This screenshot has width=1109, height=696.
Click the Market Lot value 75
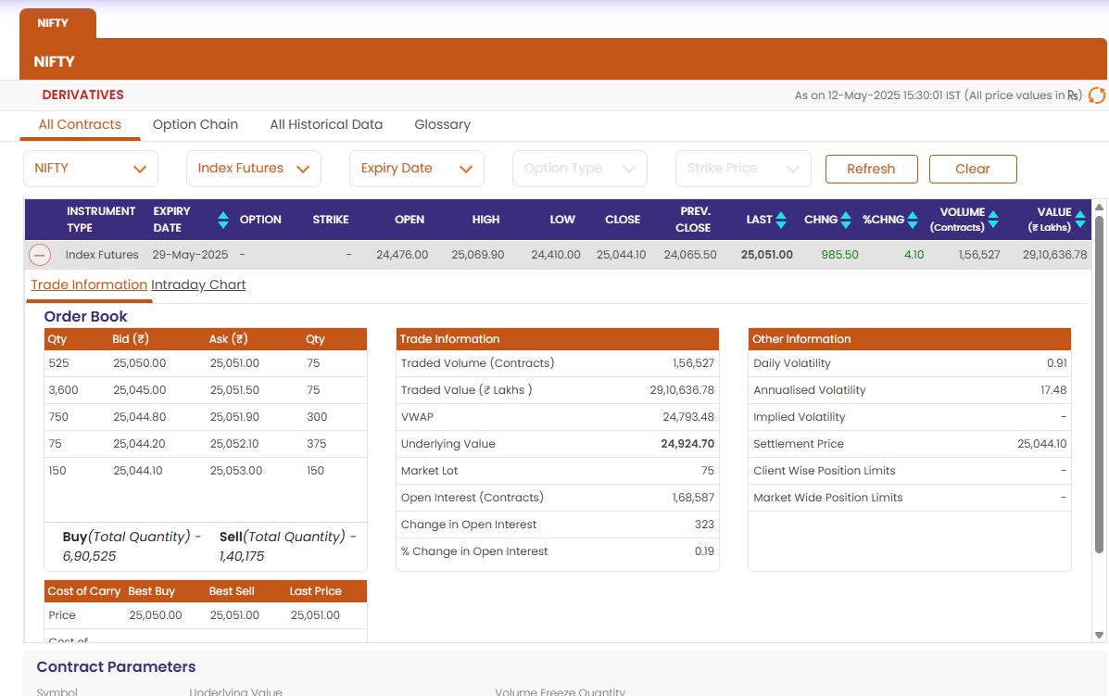pyautogui.click(x=708, y=471)
